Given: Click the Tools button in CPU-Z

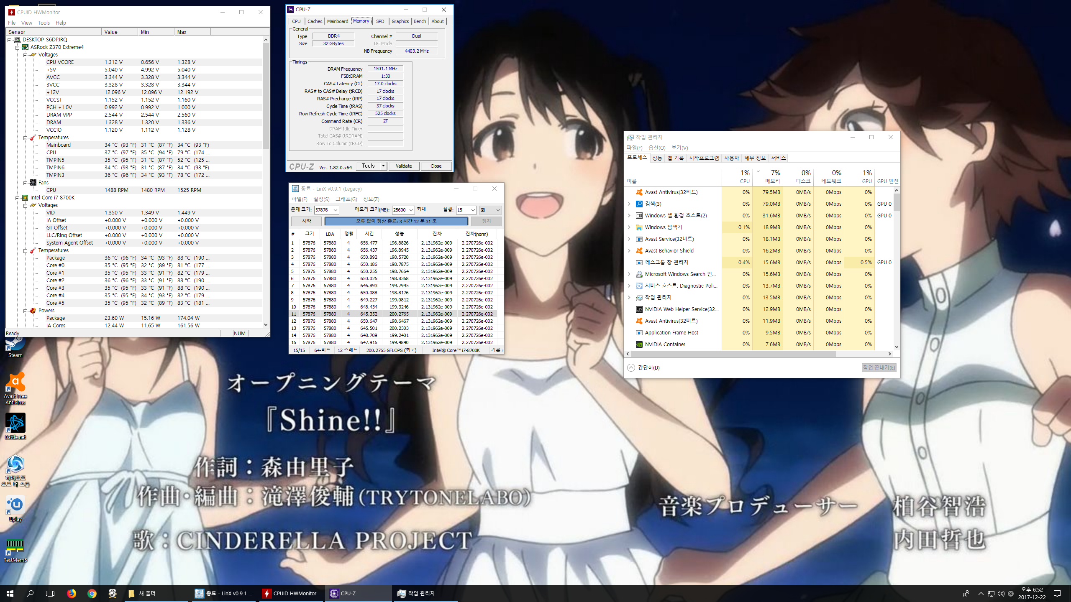Looking at the screenshot, I should [x=368, y=166].
